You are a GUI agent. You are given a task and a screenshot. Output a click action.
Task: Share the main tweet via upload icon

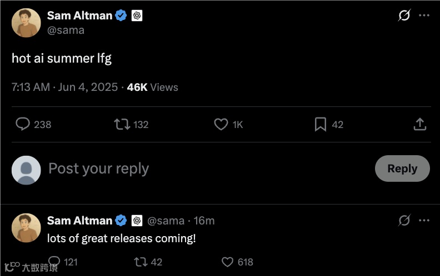(419, 124)
